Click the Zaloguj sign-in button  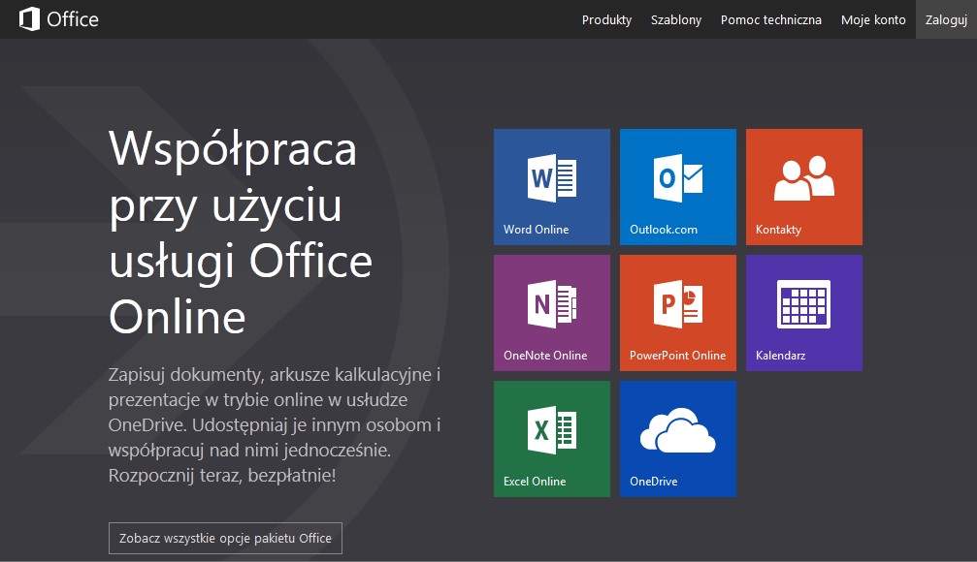(946, 20)
